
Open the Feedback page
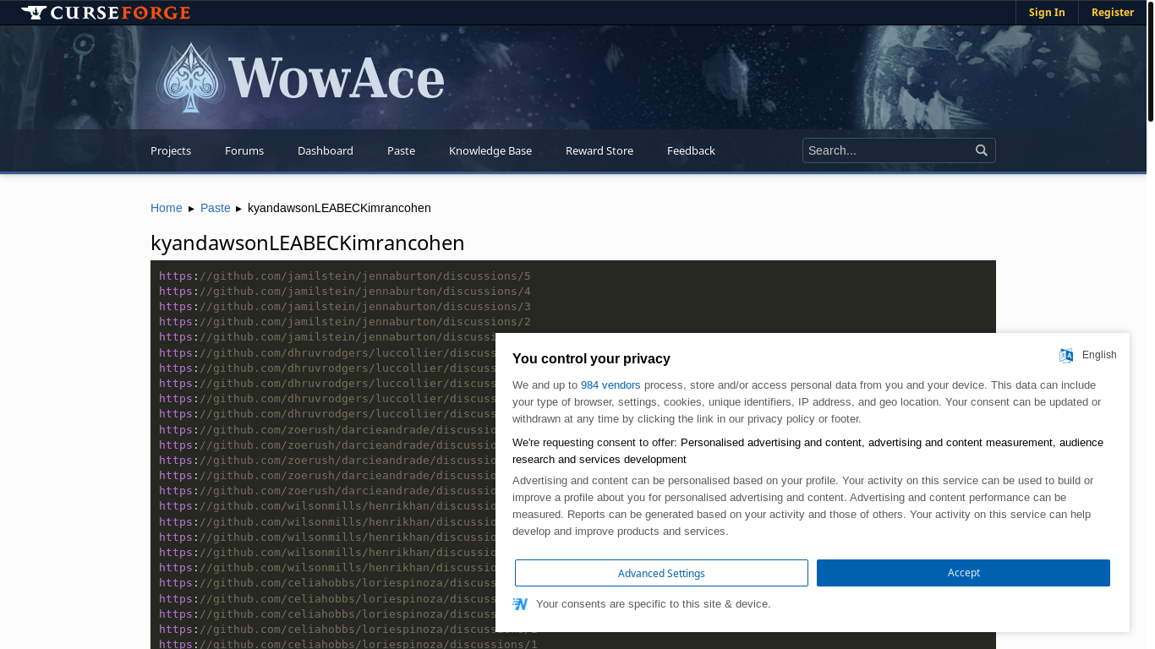691,150
